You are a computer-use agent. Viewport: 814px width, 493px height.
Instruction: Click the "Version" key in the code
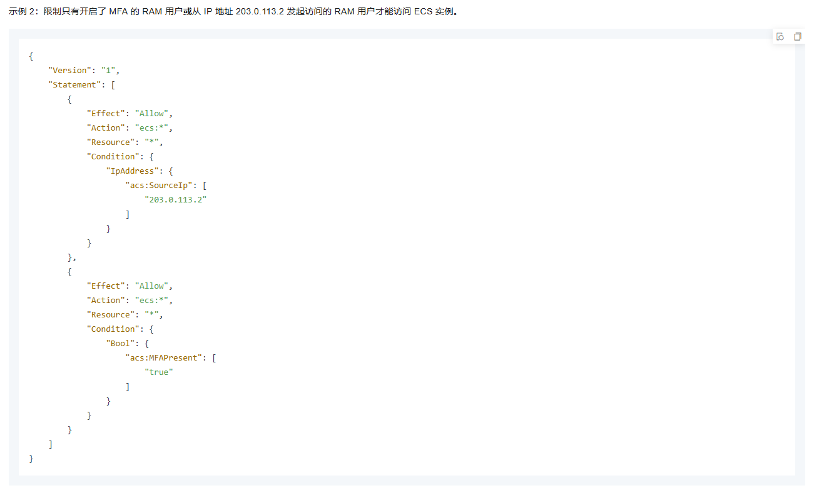(x=69, y=71)
